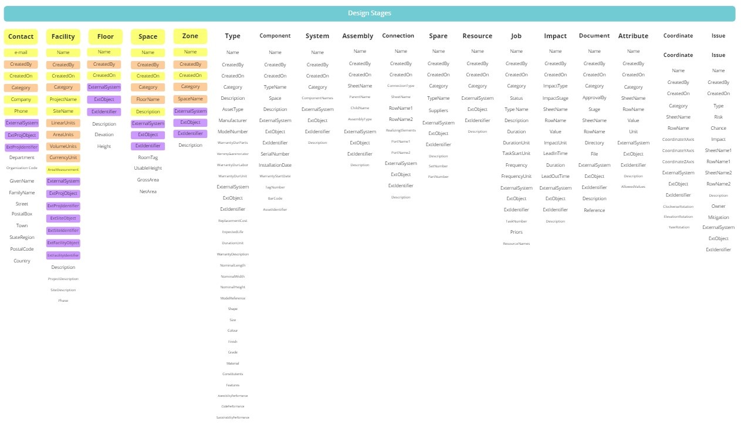Select Suppliers in the Spare column
This screenshot has width=741, height=428.
(438, 110)
